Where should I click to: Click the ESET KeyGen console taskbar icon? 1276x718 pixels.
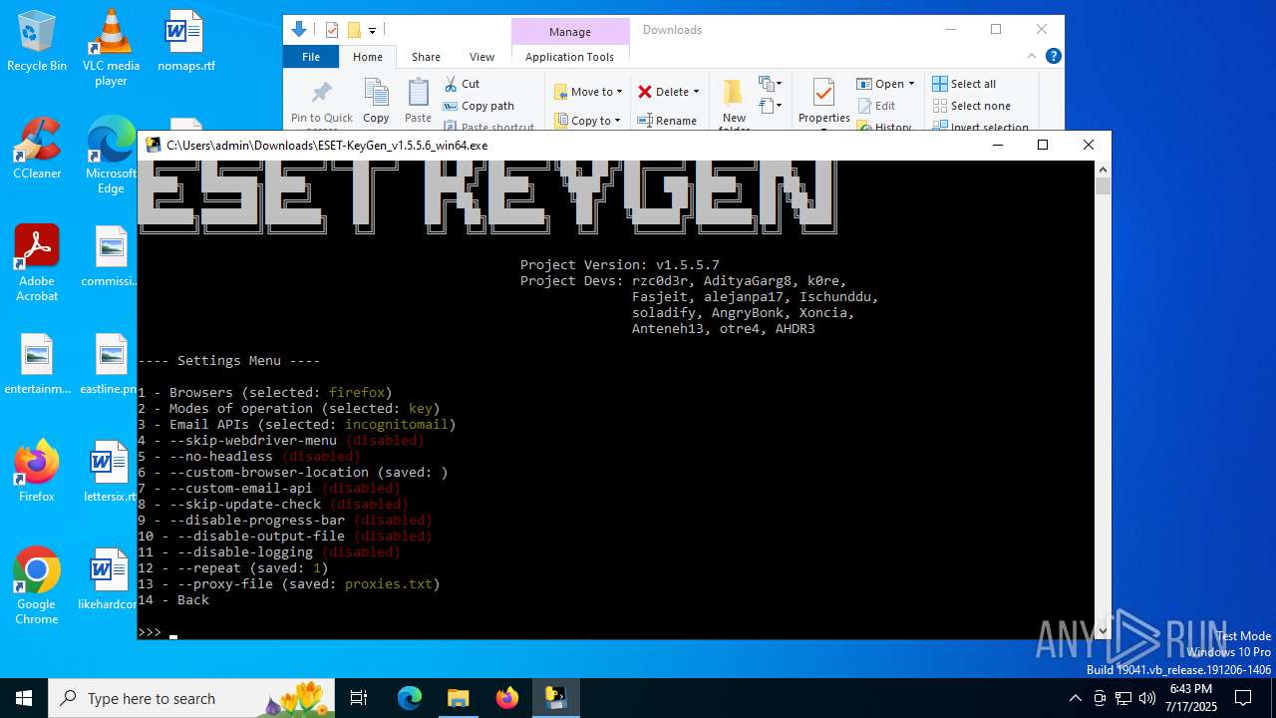point(555,698)
